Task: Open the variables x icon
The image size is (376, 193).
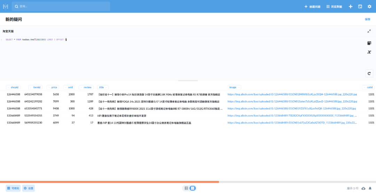Action: 369,52
